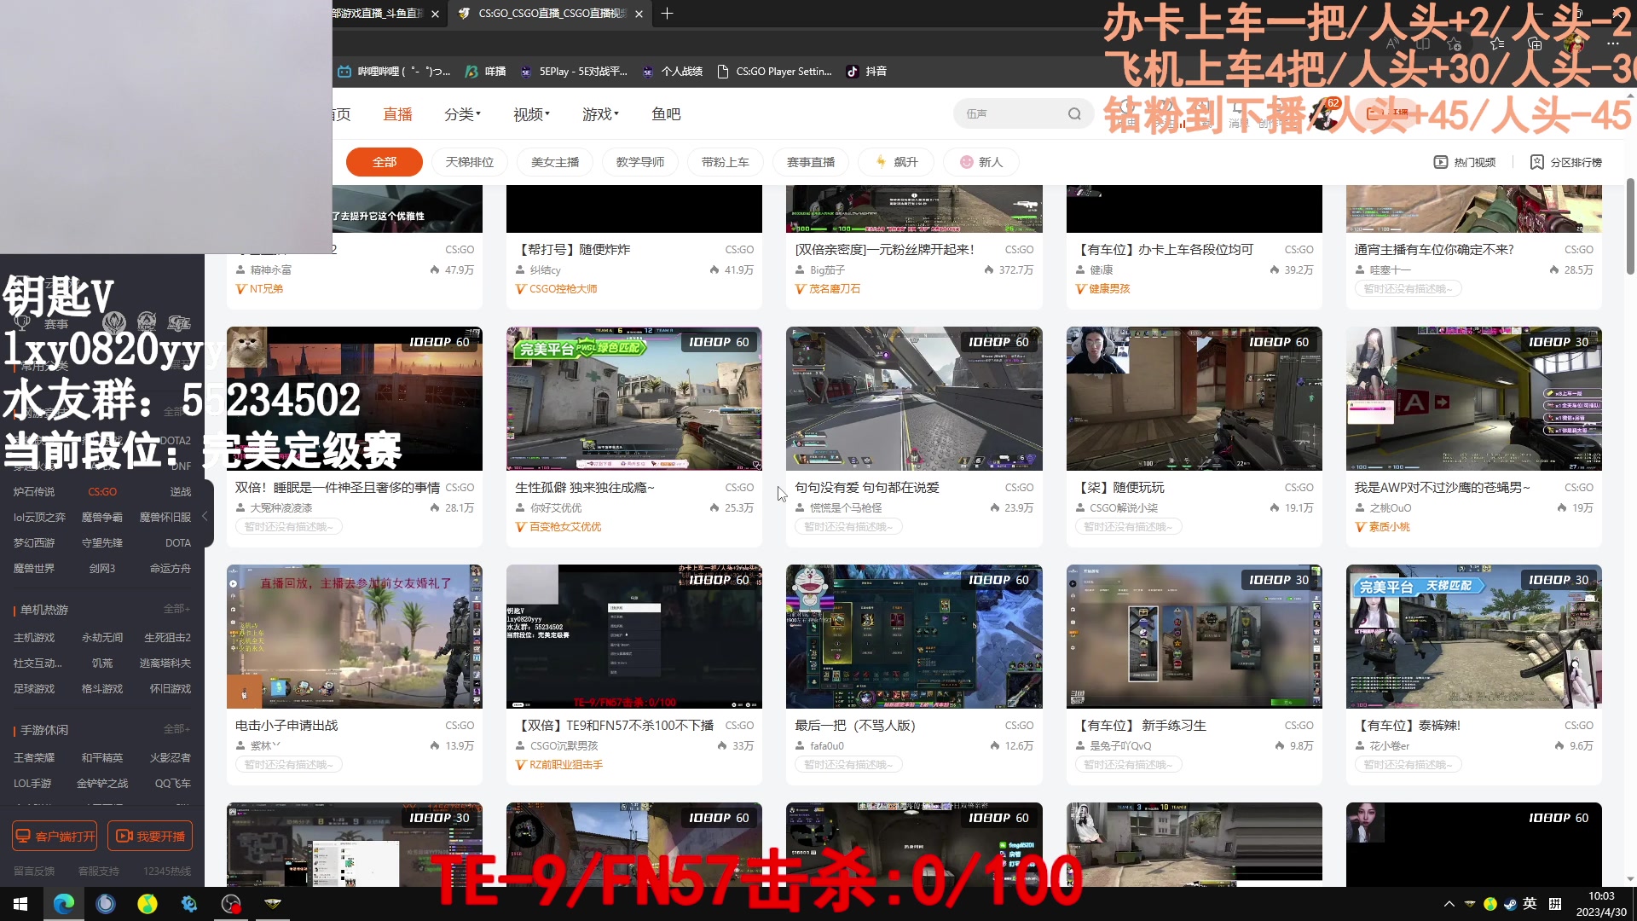
Task: Select the 全部 filter tab
Action: pos(385,162)
